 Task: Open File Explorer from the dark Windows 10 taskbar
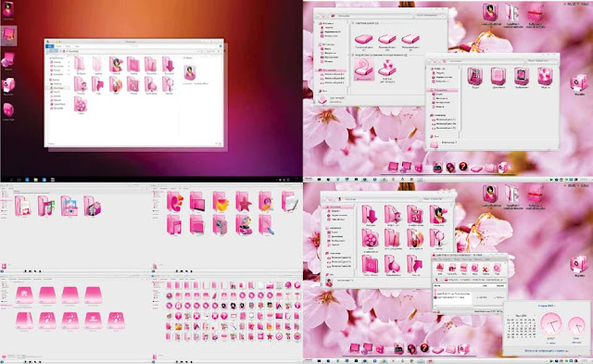coord(35,180)
